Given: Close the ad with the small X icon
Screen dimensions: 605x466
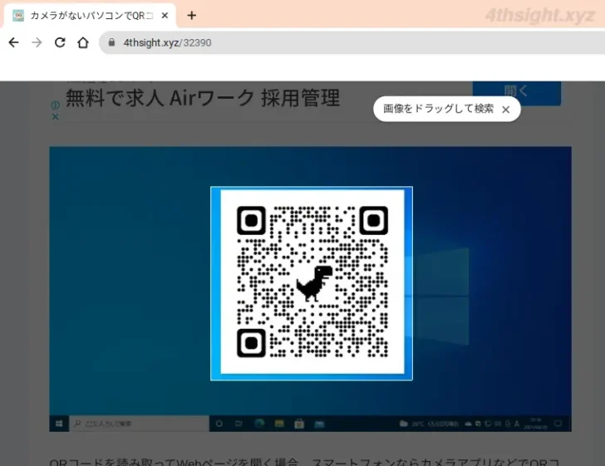Looking at the screenshot, I should point(55,116).
